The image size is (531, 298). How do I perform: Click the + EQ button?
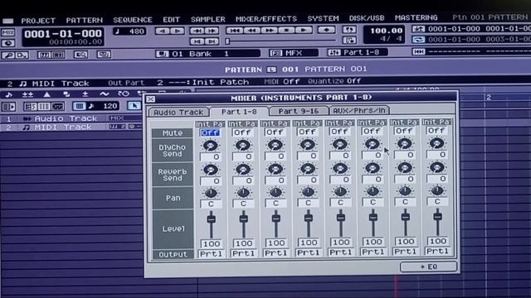[x=428, y=267]
